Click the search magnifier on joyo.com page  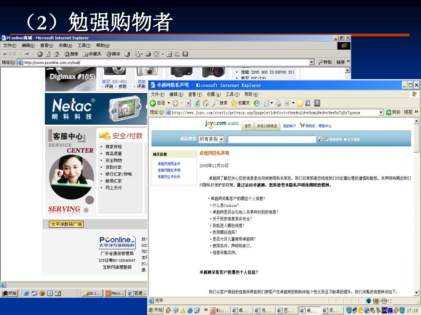320,139
